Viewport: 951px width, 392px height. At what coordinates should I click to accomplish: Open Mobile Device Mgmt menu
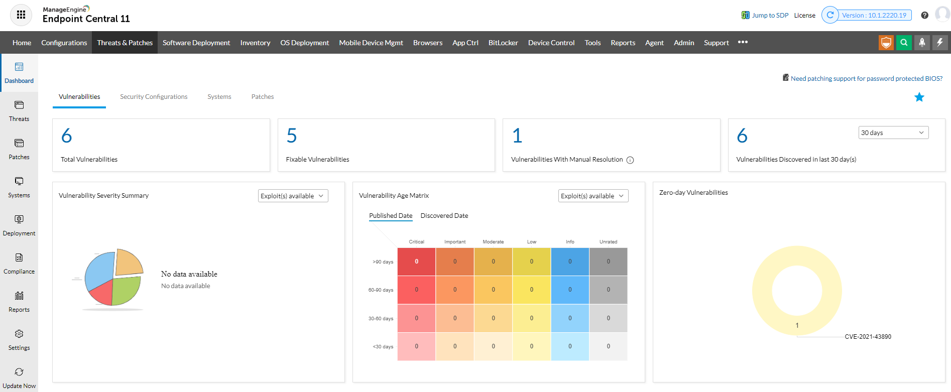[371, 43]
